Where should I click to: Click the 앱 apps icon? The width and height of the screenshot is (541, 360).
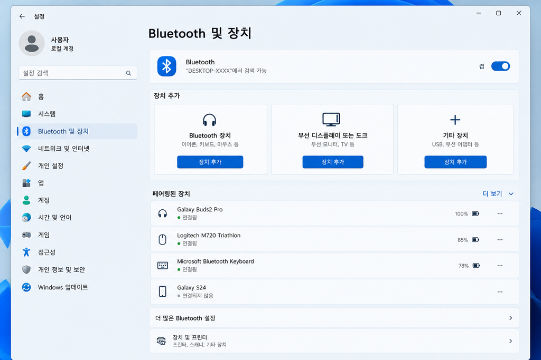(x=26, y=183)
